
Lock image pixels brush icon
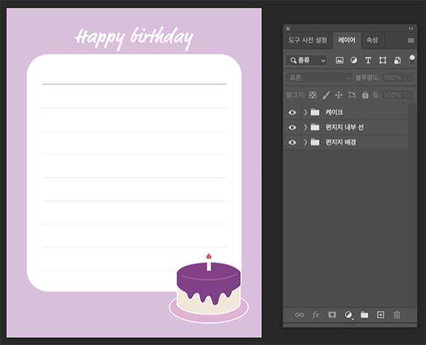pyautogui.click(x=326, y=95)
